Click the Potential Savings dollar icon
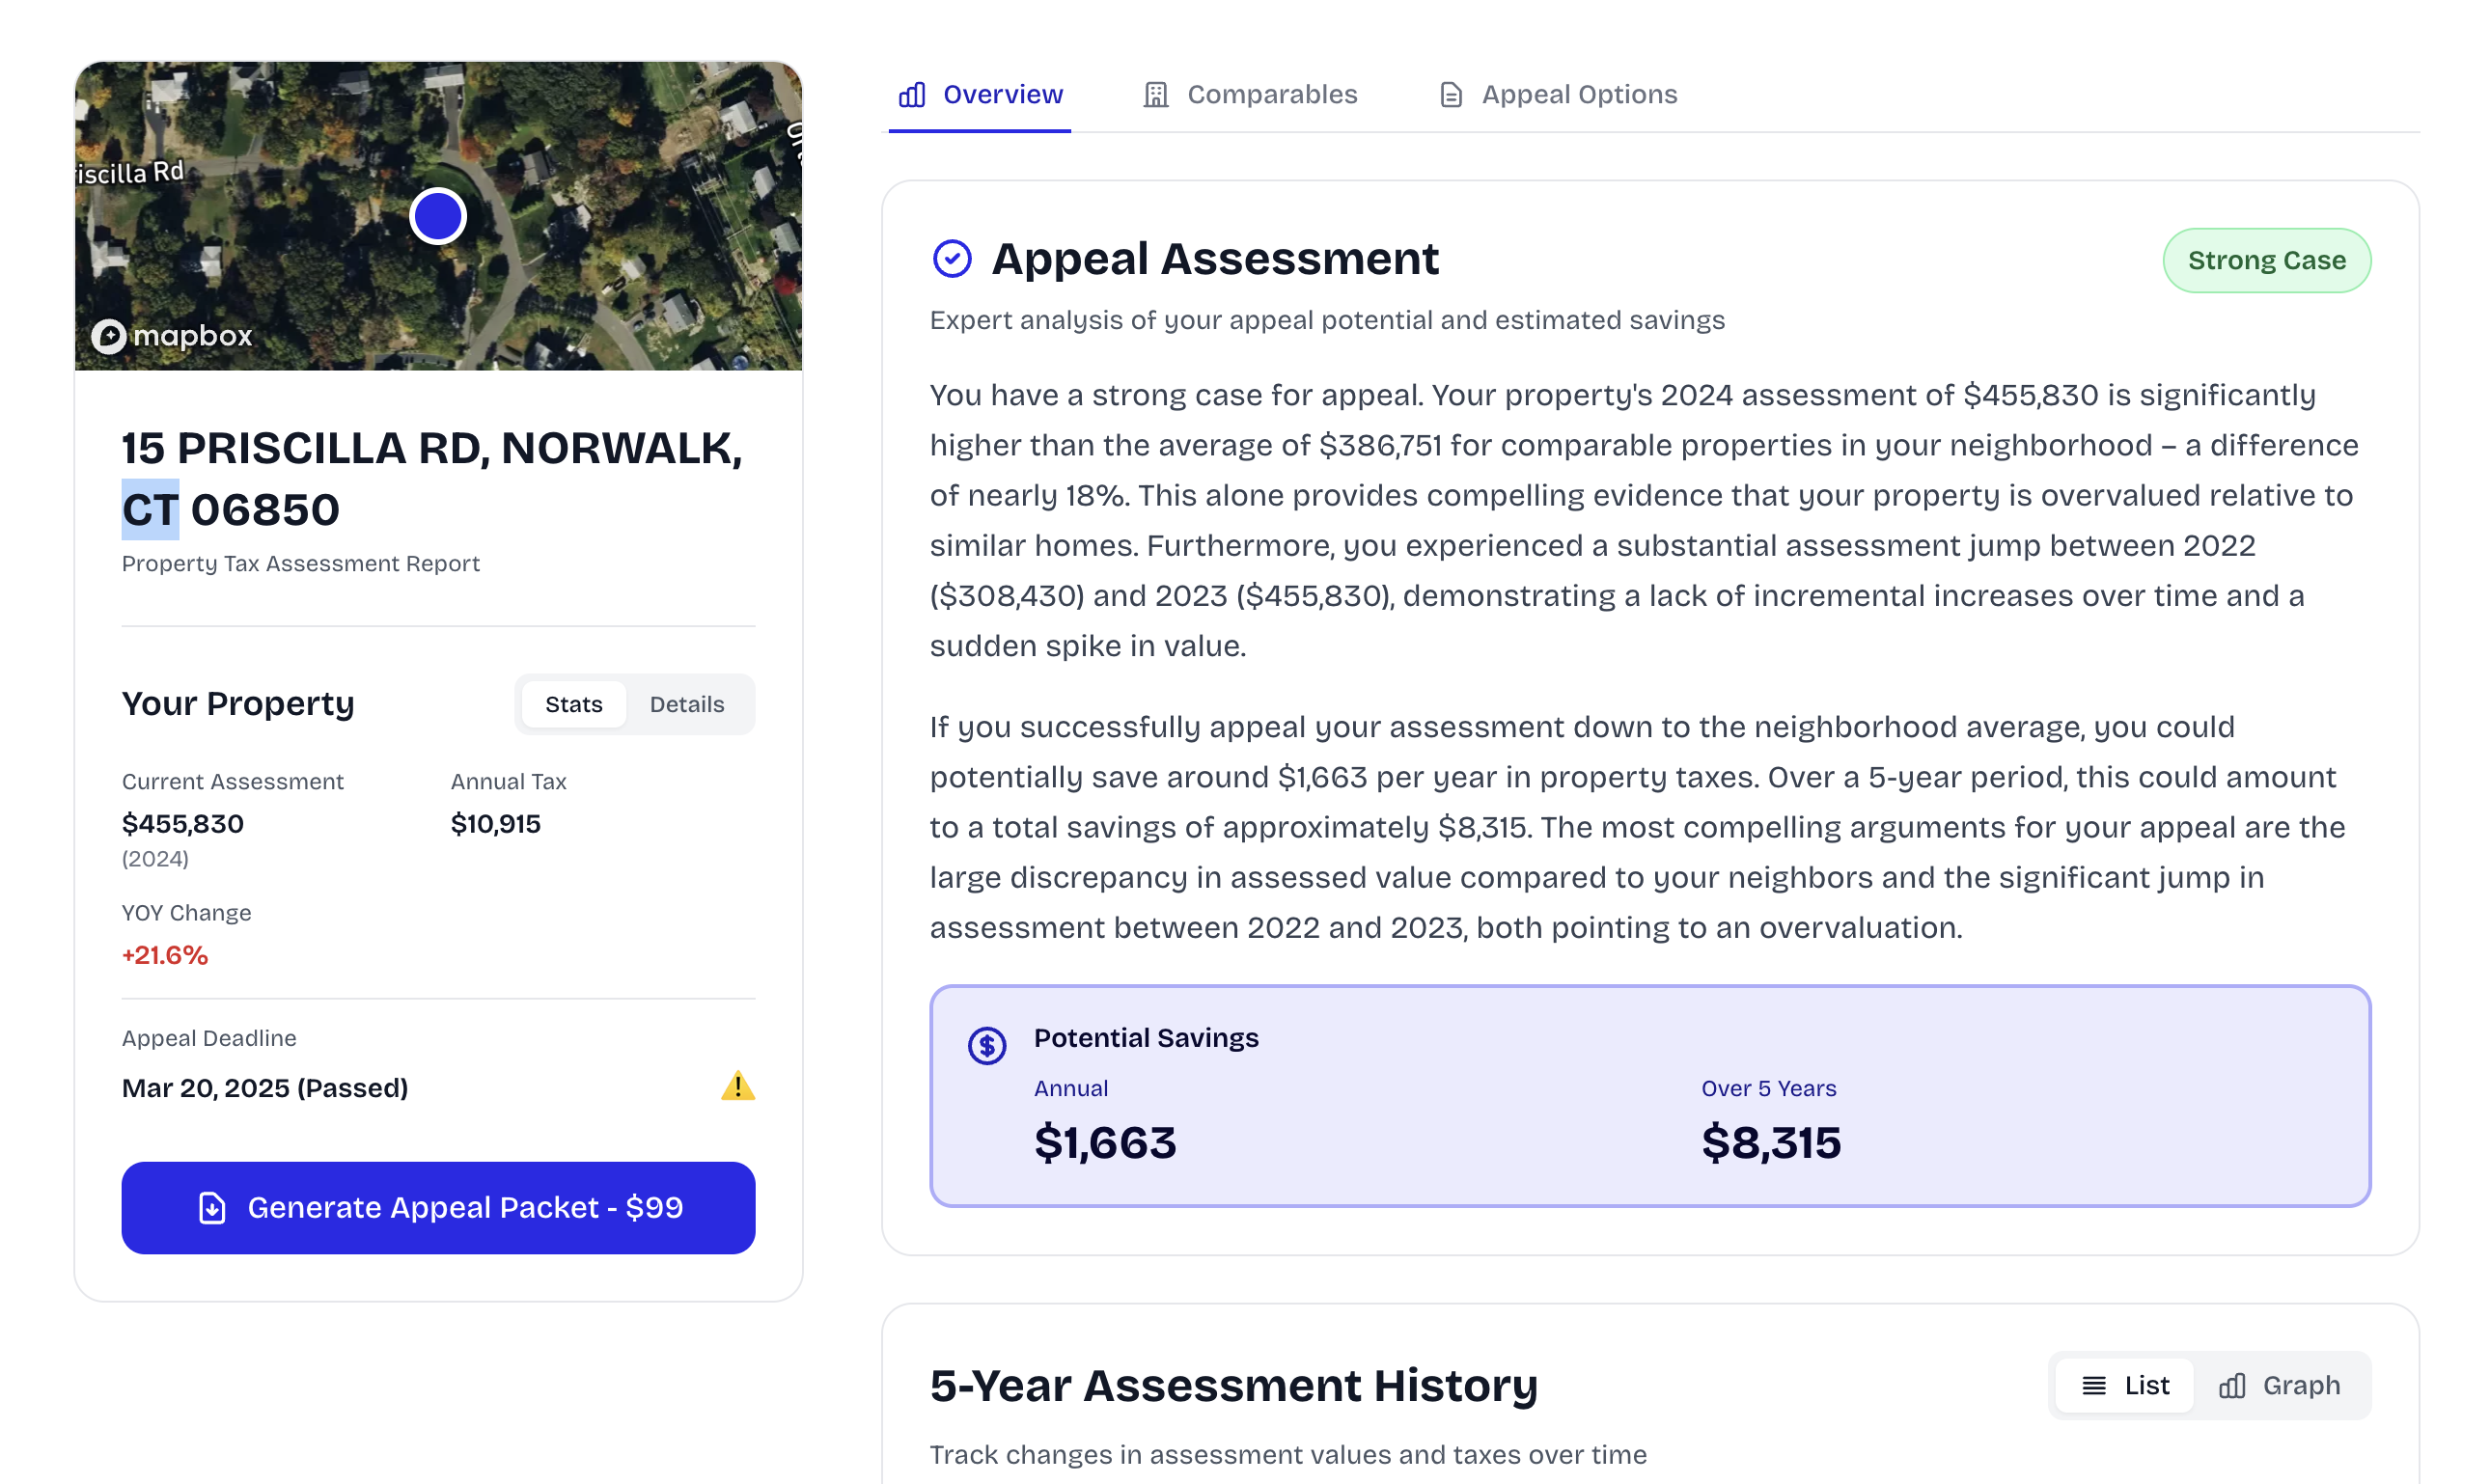This screenshot has height=1484, width=2490. (x=986, y=1046)
